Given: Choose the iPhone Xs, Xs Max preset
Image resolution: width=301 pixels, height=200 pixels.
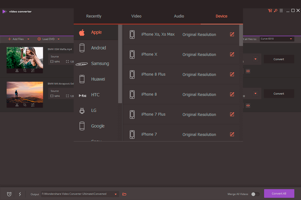Looking at the screenshot, I should (181, 34).
